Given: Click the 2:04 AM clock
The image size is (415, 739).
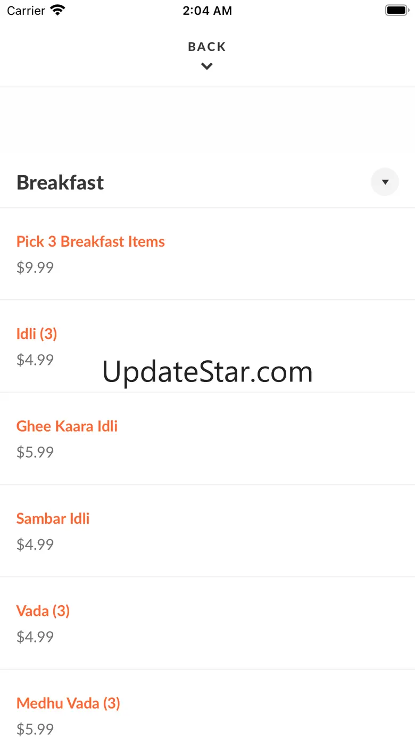Looking at the screenshot, I should coord(207,11).
